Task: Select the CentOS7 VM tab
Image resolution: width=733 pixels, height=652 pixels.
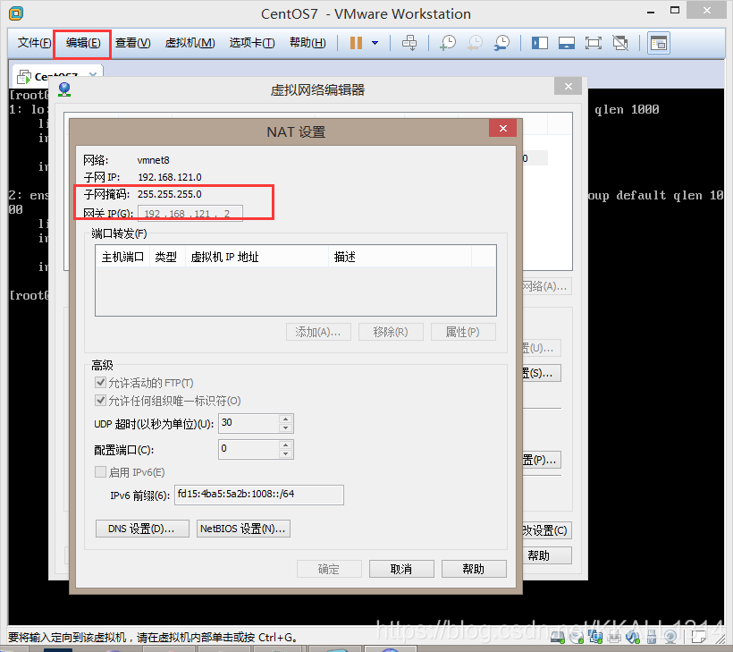Action: point(56,76)
